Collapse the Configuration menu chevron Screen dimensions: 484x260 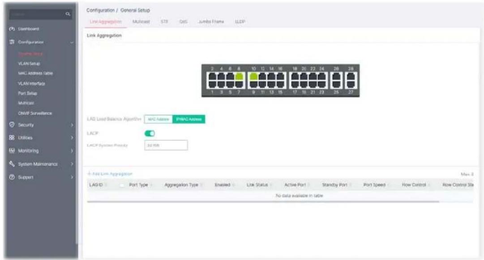click(72, 42)
